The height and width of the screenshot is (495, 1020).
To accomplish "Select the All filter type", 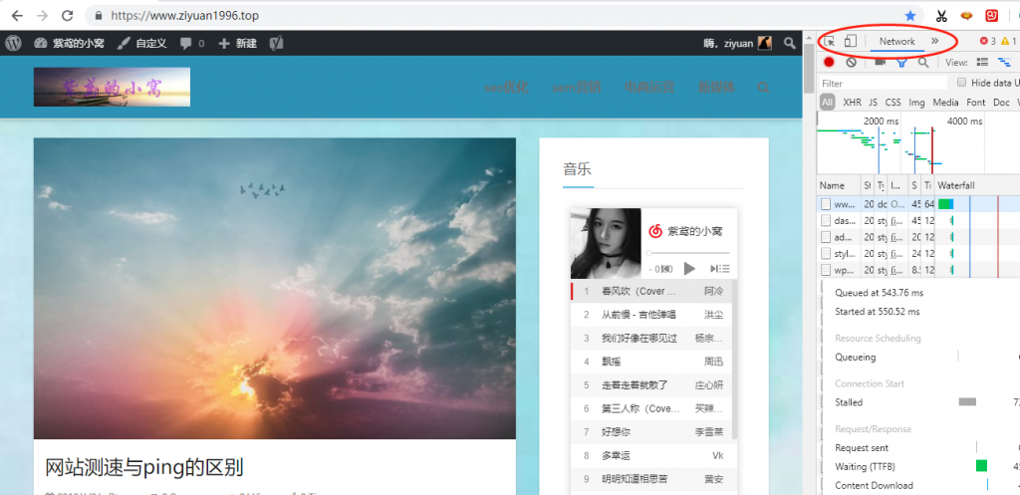I will point(827,103).
